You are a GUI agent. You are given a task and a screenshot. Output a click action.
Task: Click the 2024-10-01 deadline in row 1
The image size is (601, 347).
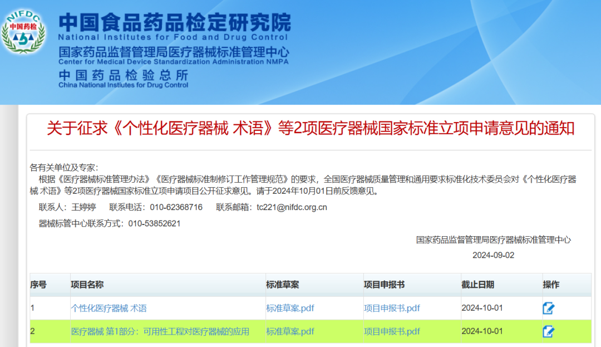pyautogui.click(x=482, y=308)
